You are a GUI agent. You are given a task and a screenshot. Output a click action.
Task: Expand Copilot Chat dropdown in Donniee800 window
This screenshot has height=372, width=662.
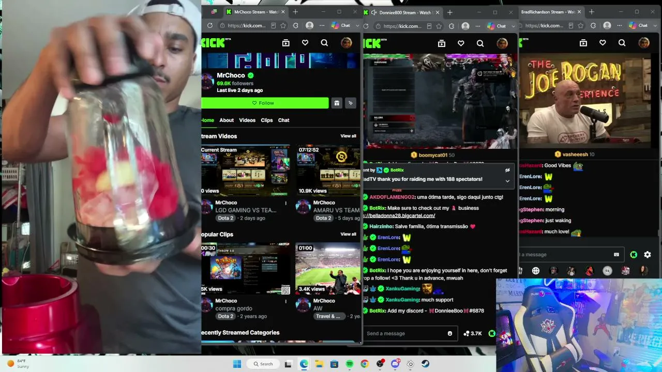tap(513, 26)
